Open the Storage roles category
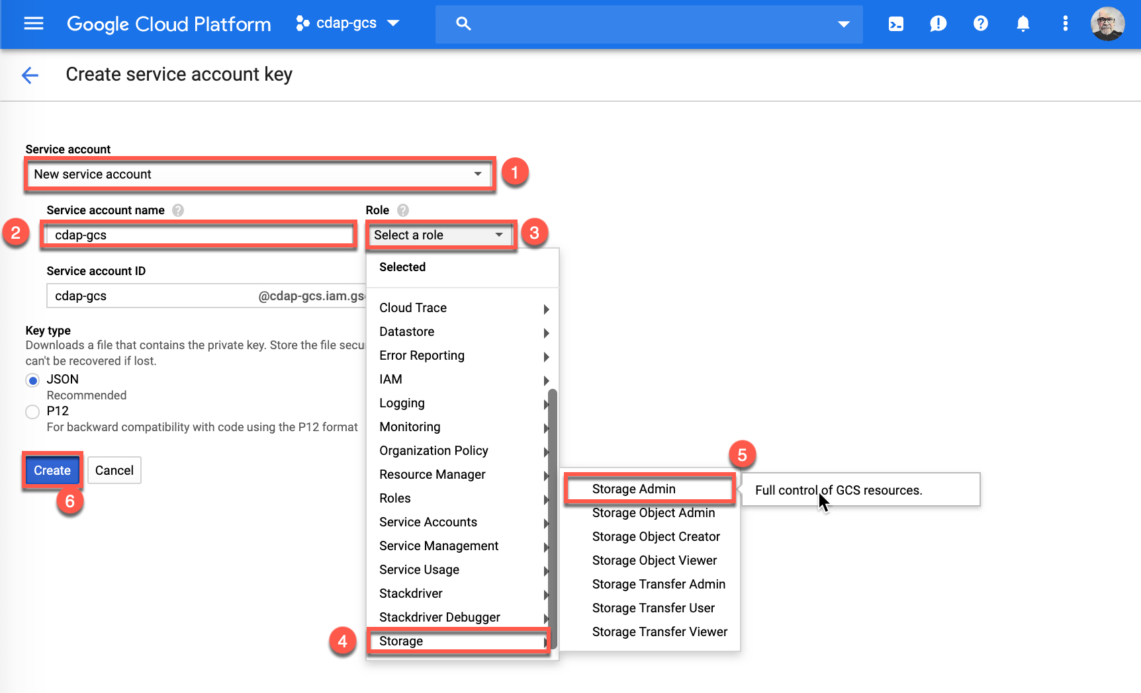This screenshot has width=1141, height=693. [458, 641]
